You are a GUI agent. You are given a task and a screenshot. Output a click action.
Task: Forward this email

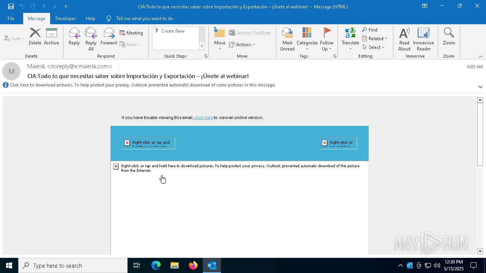point(109,37)
